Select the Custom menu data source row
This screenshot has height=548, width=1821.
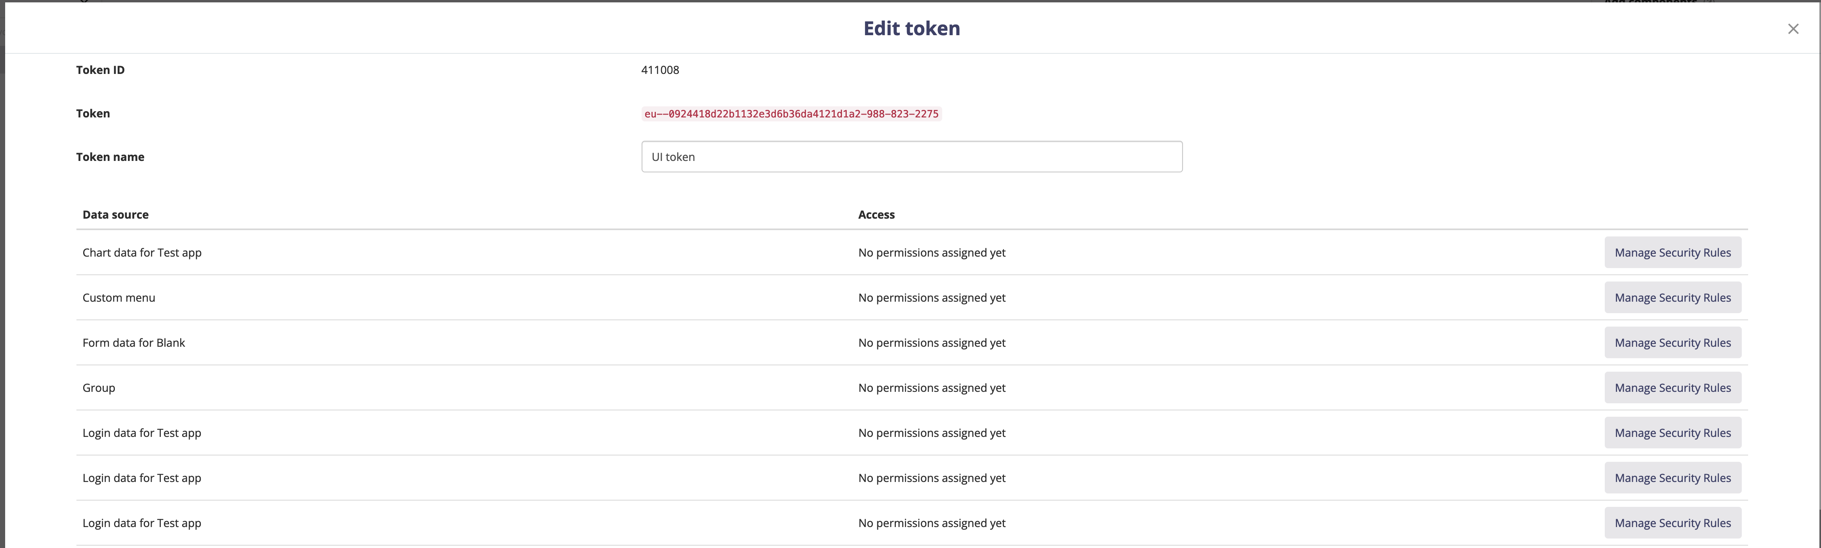[x=119, y=298]
